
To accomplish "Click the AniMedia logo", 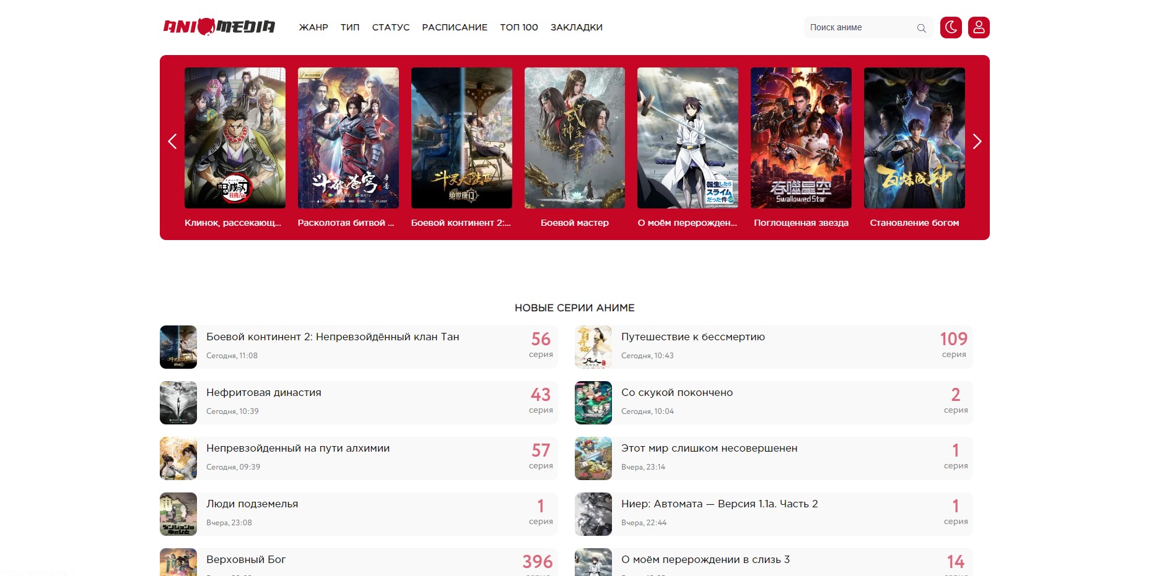I will click(x=219, y=27).
